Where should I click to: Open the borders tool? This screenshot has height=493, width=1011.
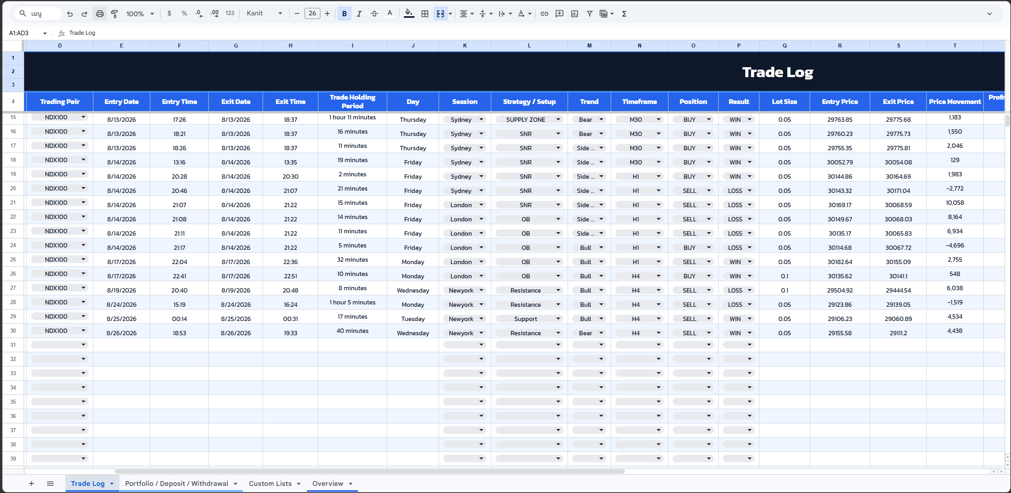click(x=425, y=14)
